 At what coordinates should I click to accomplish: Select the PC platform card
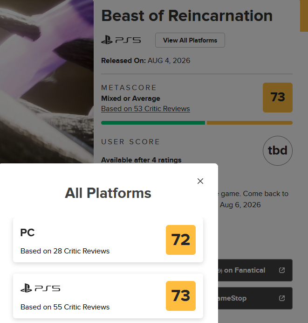(108, 240)
